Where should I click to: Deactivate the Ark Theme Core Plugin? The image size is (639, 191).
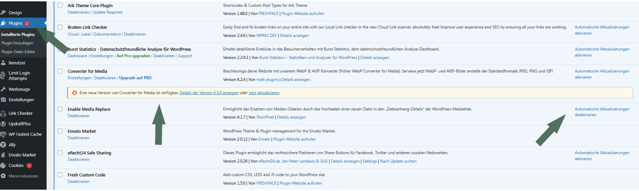(79, 12)
